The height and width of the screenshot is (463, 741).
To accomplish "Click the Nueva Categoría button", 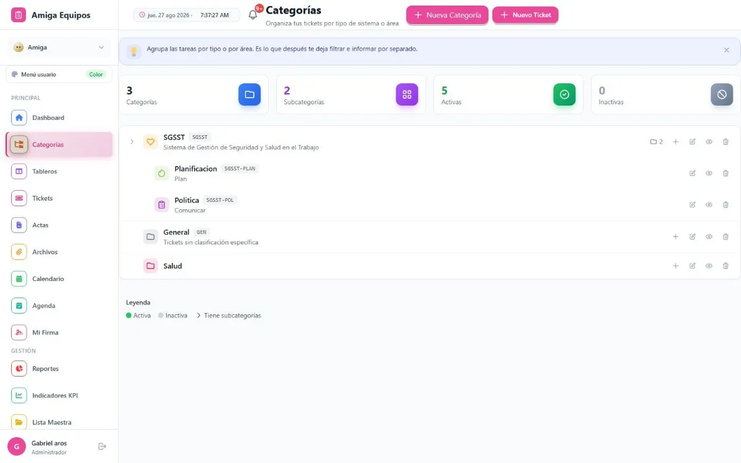I will [447, 15].
